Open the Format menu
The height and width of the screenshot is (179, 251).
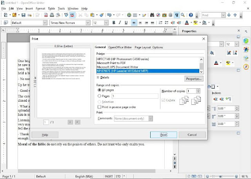coord(40,9)
